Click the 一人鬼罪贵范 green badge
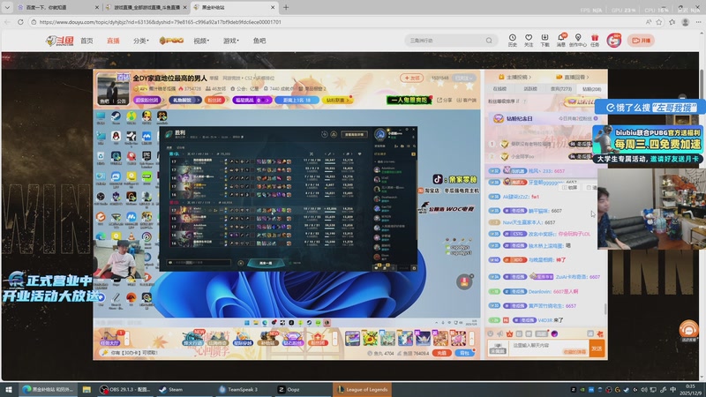The image size is (706, 397). point(409,100)
